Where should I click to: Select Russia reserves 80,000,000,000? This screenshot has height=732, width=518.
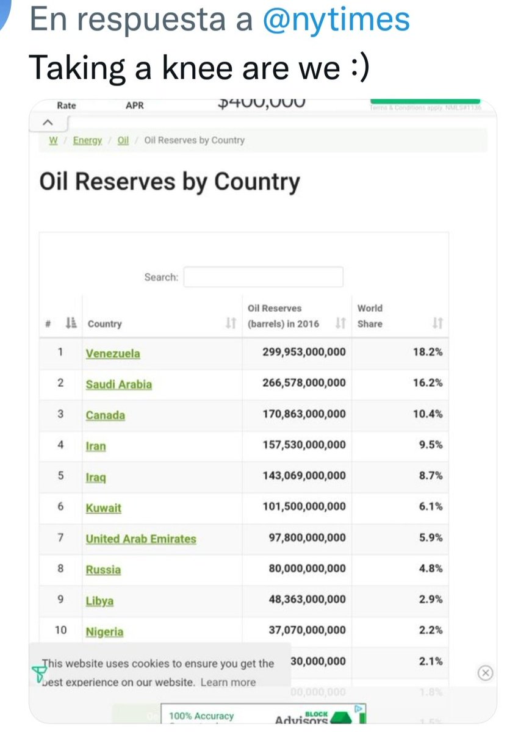coord(308,569)
